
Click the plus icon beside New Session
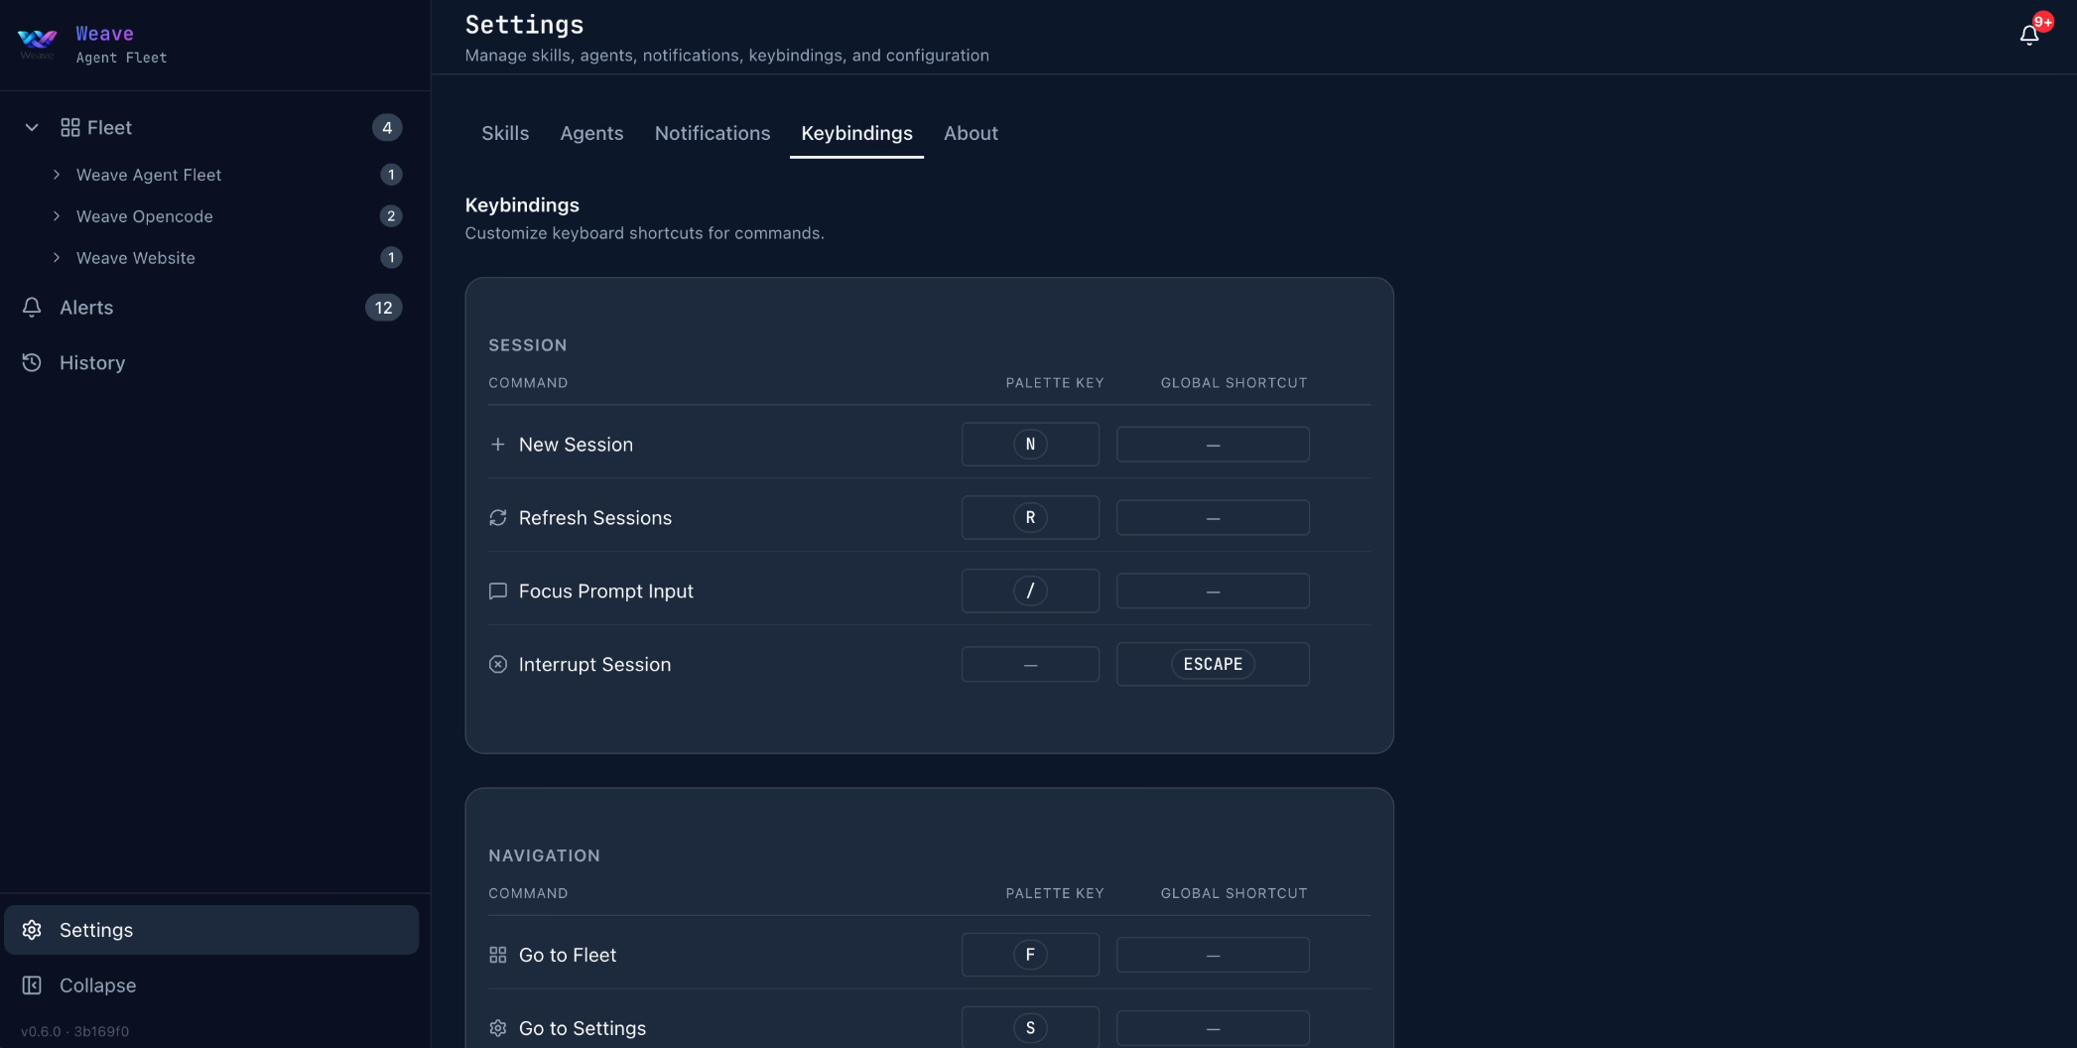[x=498, y=444]
